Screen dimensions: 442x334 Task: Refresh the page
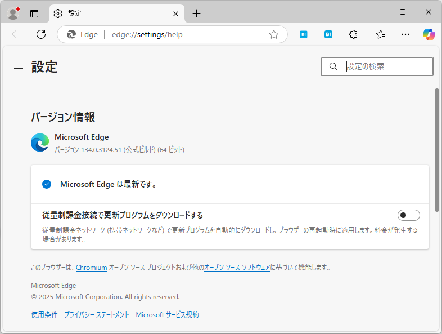point(41,34)
